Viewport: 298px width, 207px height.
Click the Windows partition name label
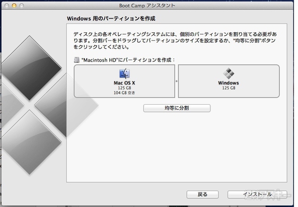(228, 83)
